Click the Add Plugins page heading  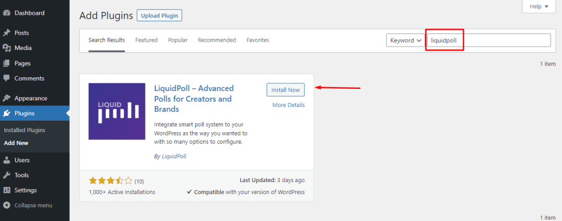[106, 16]
